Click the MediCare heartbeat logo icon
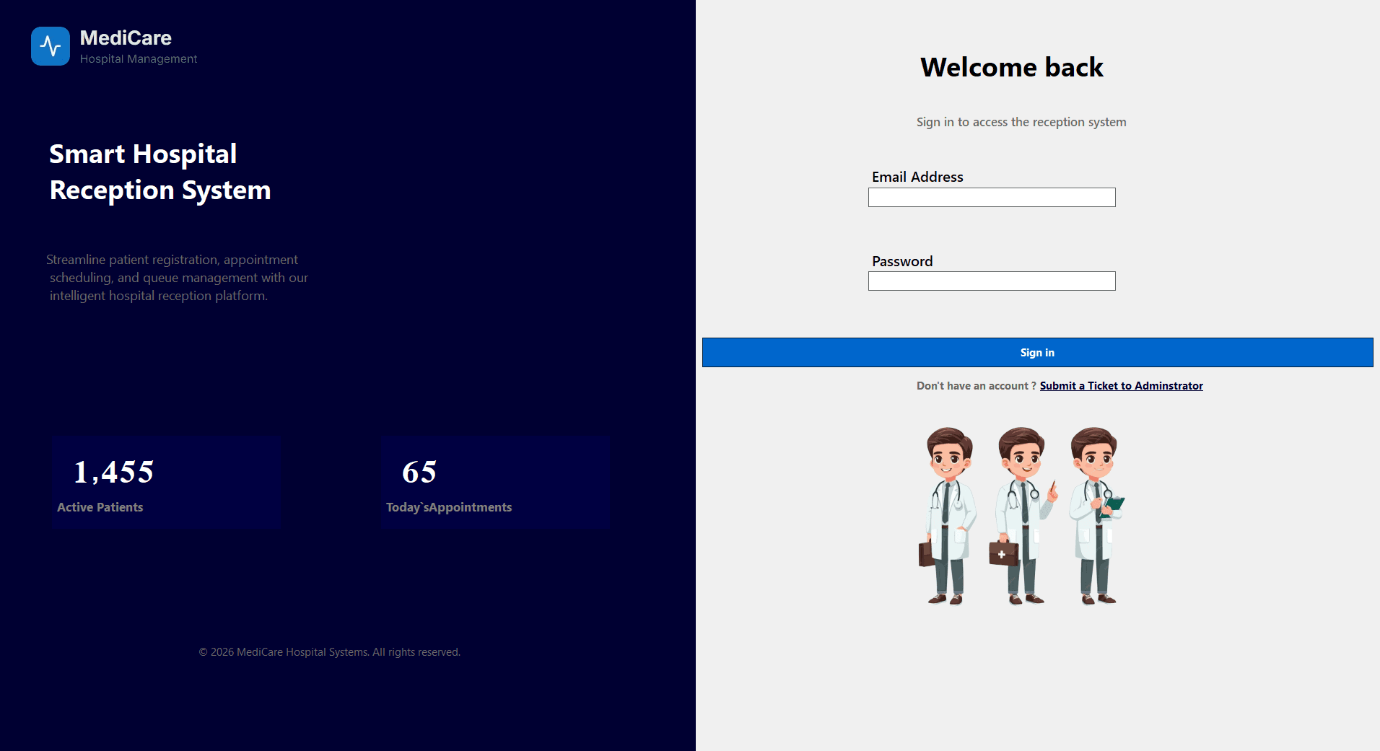Image resolution: width=1380 pixels, height=751 pixels. [51, 46]
